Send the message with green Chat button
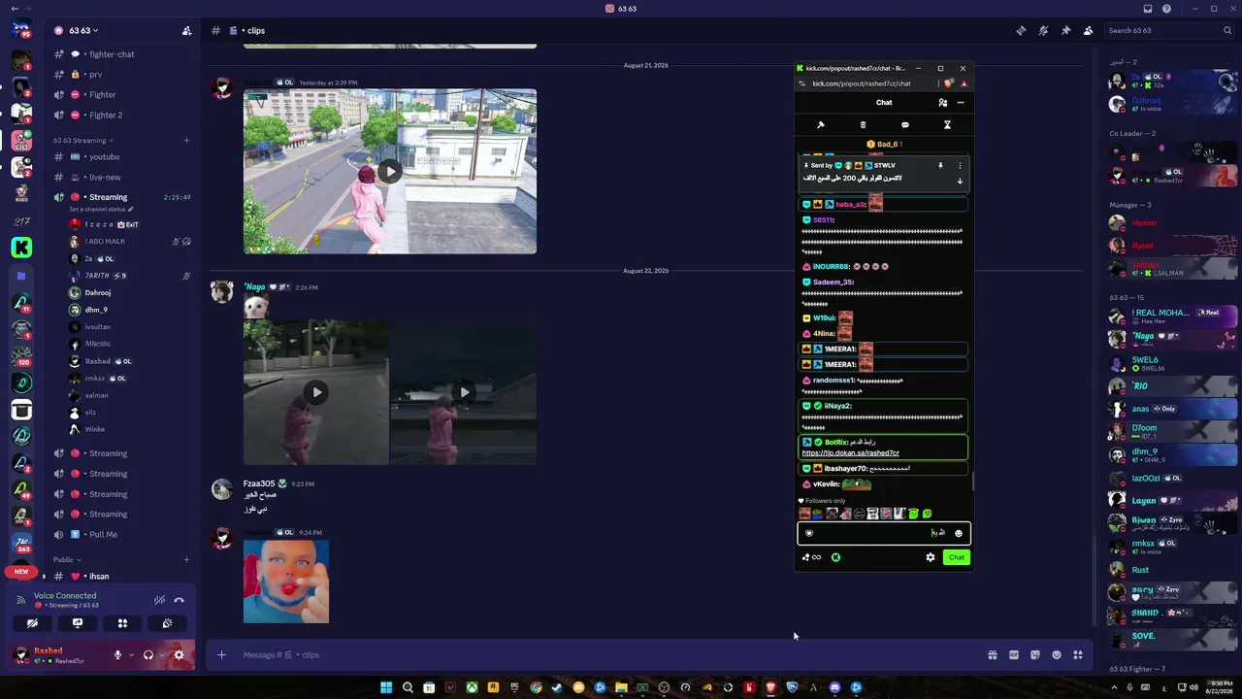The width and height of the screenshot is (1242, 699). point(957,557)
